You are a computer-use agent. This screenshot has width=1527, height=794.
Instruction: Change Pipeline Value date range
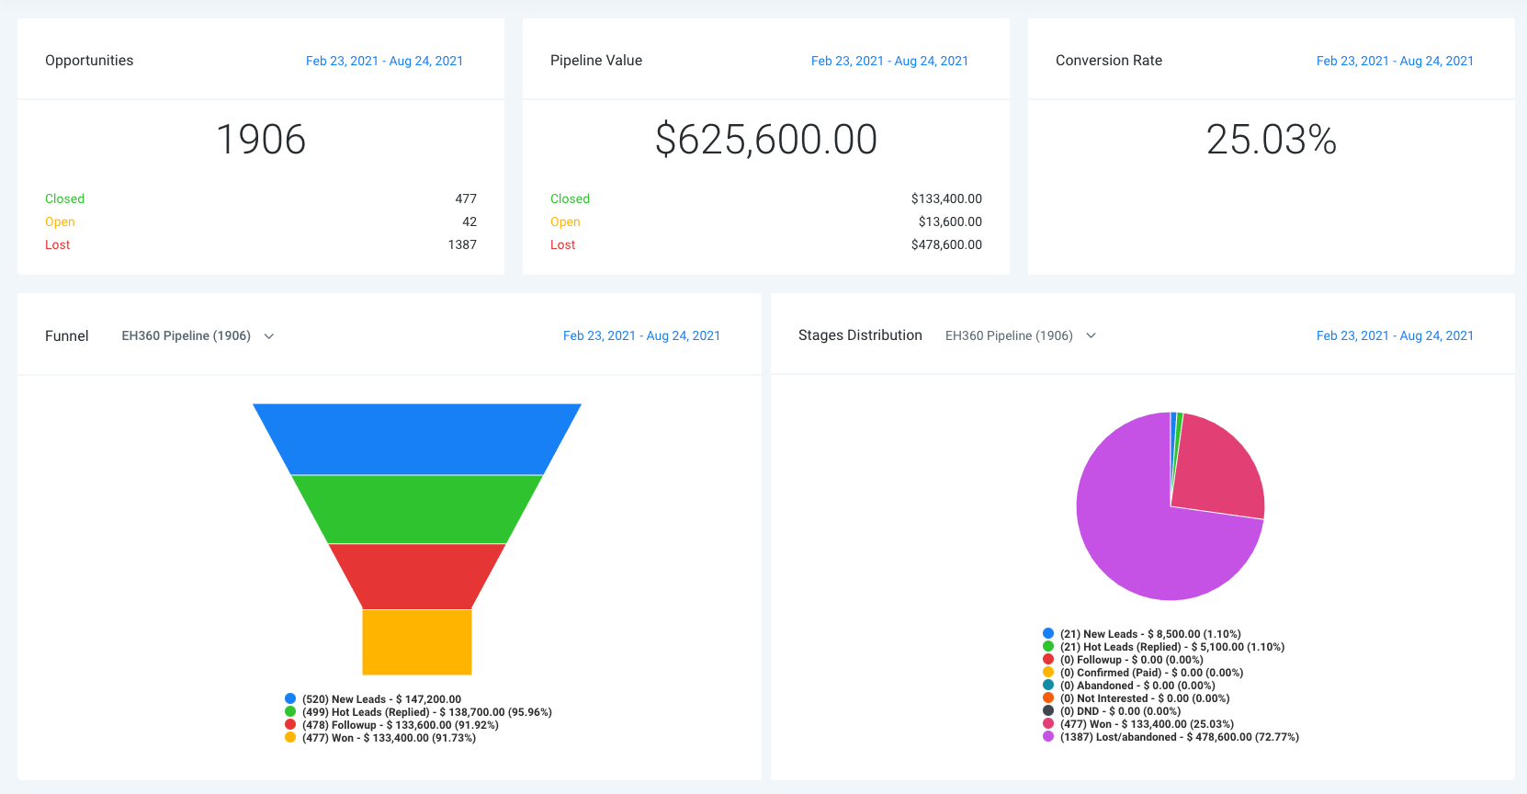pyautogui.click(x=888, y=61)
